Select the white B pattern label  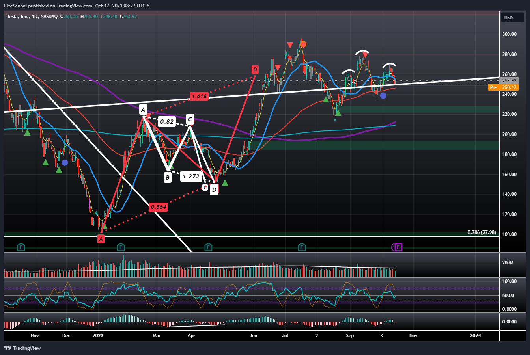(168, 177)
